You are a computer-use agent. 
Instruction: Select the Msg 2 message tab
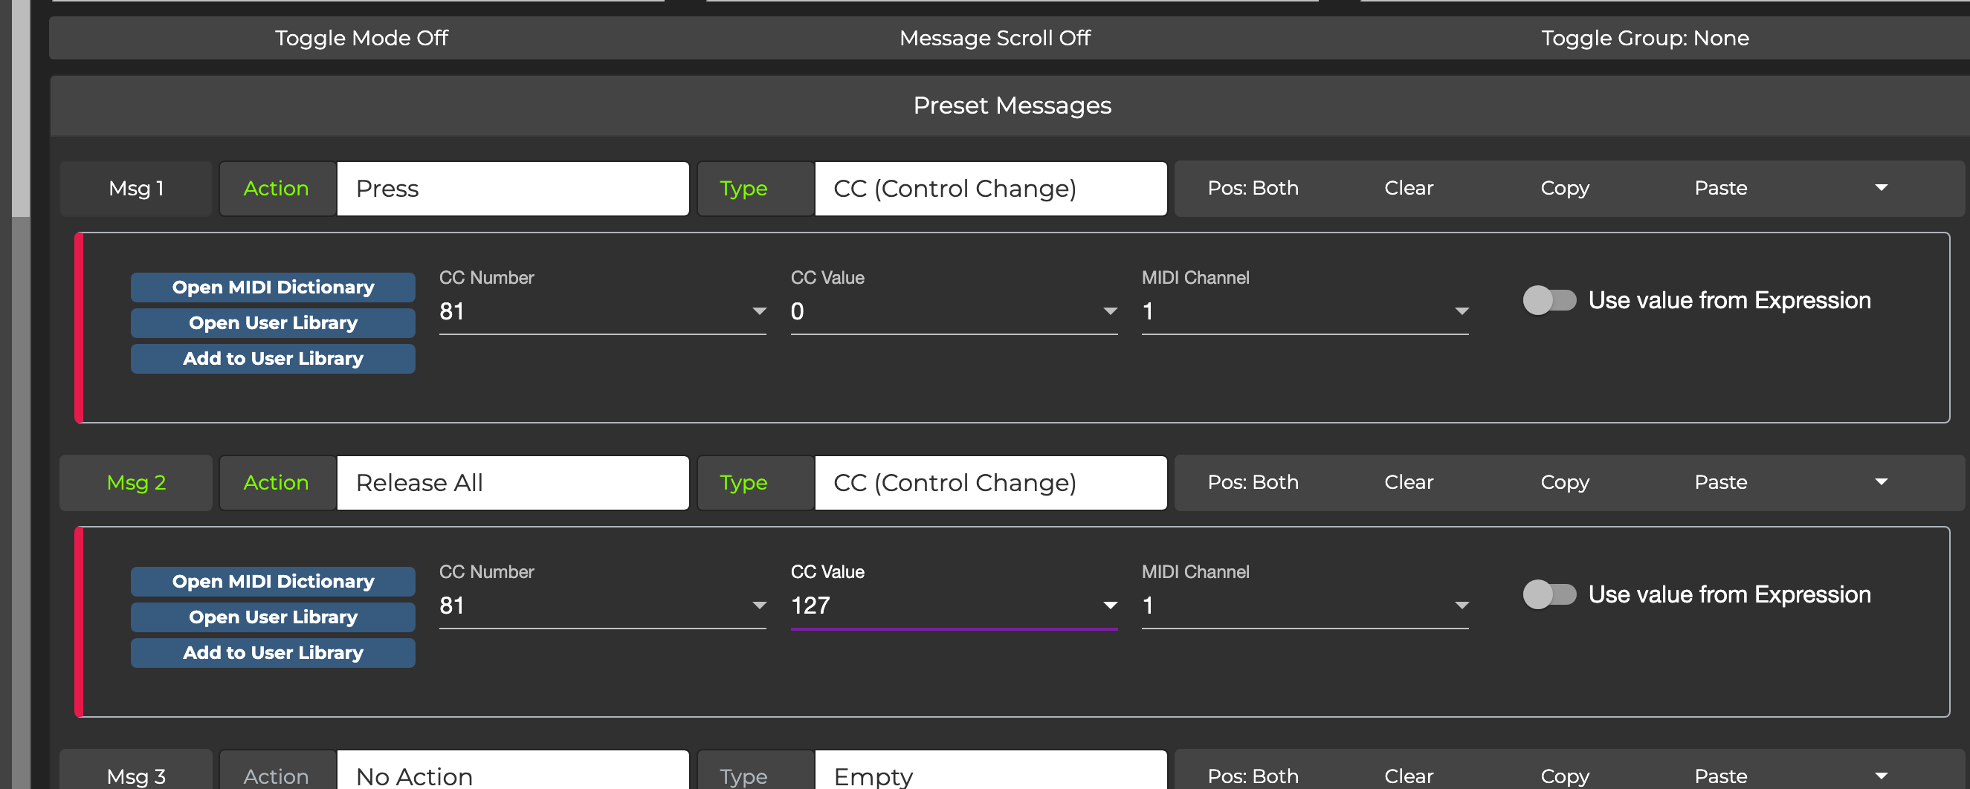(136, 483)
